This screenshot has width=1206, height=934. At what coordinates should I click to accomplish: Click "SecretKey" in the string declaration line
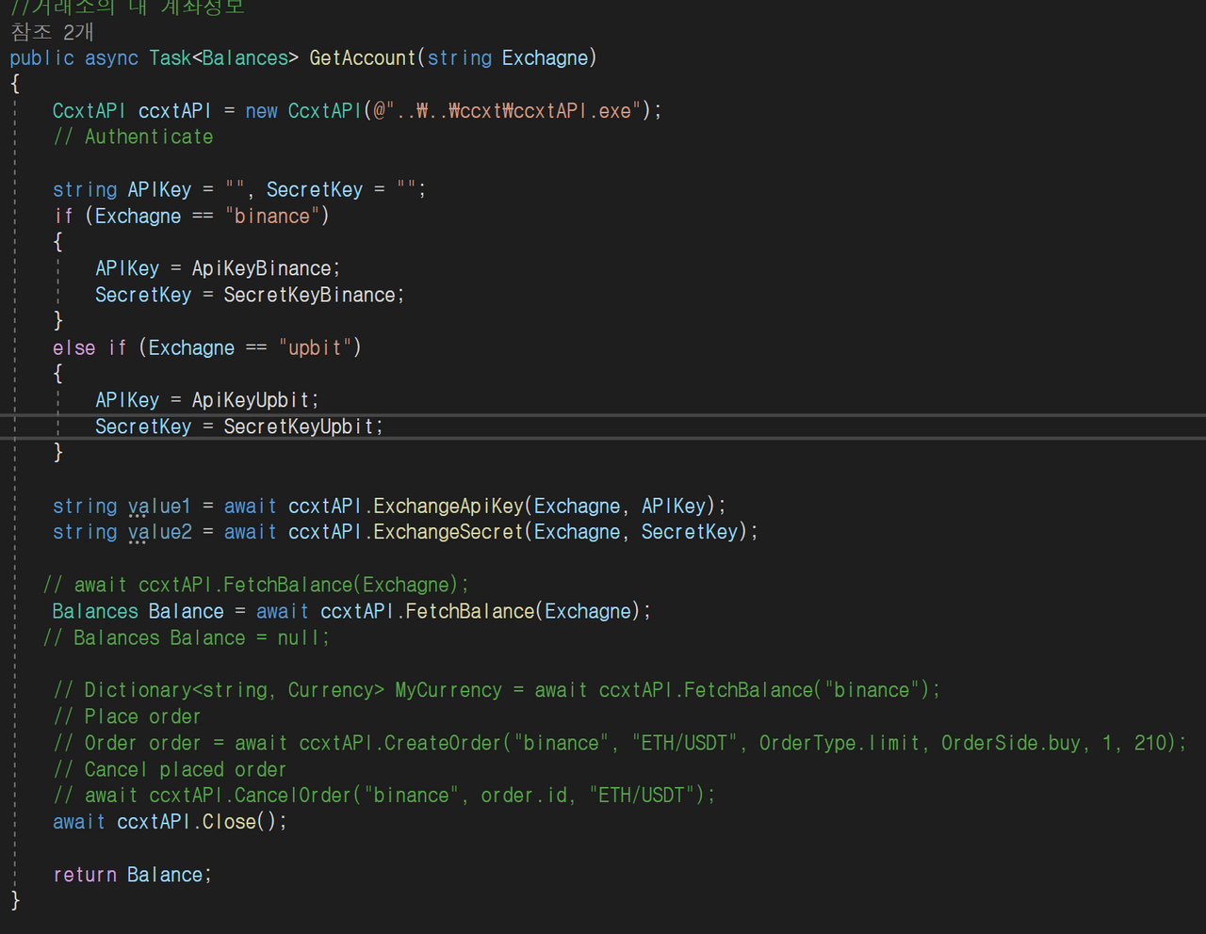click(314, 190)
